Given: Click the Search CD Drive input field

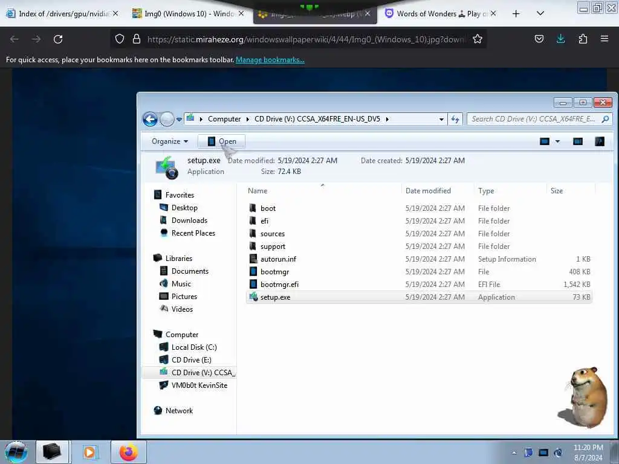Looking at the screenshot, I should point(533,119).
